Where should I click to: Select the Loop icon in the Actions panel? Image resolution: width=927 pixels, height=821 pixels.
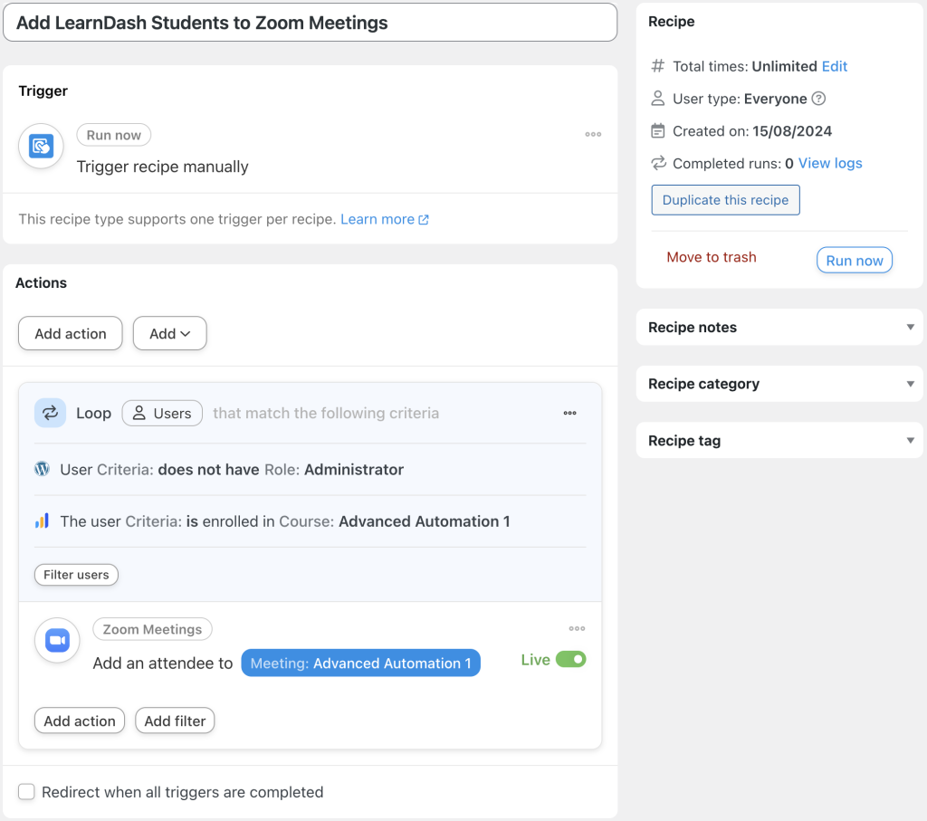[50, 413]
